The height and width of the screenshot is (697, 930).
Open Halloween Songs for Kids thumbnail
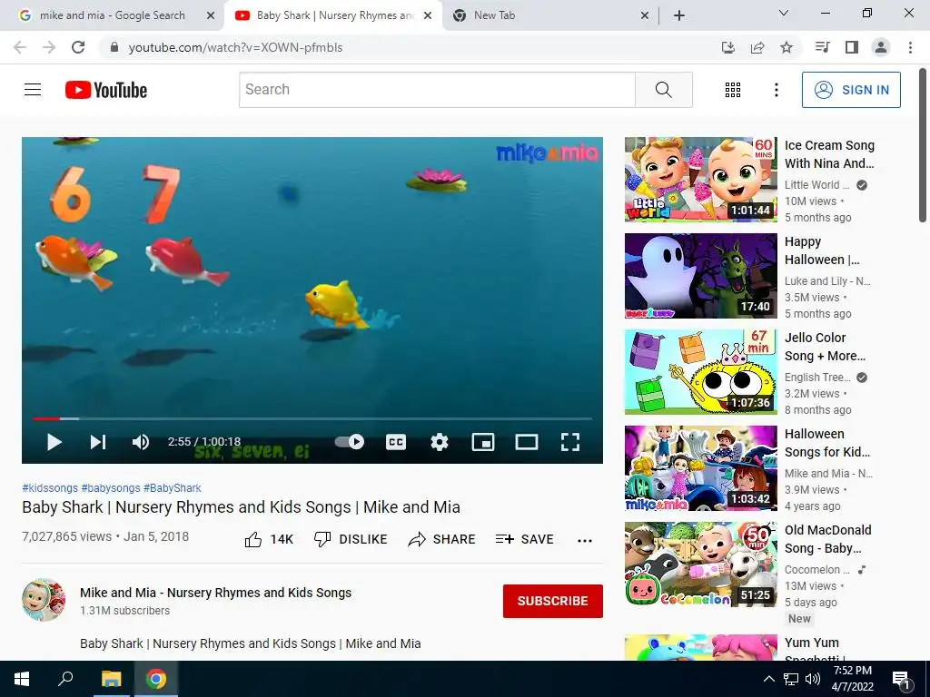[x=700, y=468]
